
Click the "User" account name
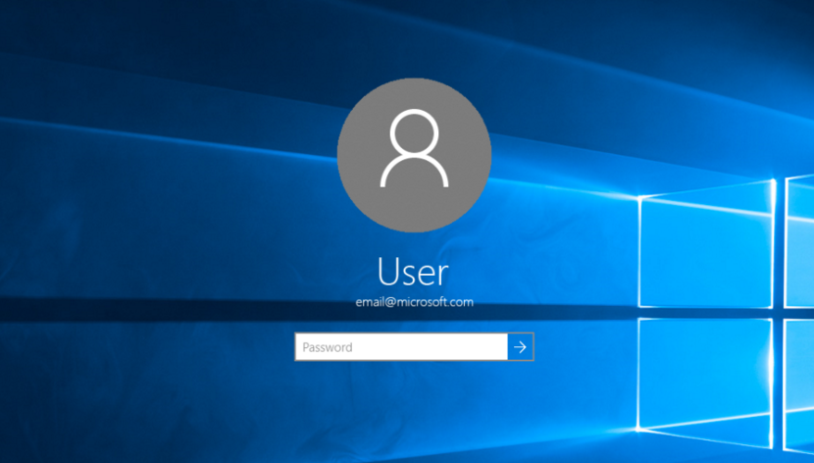(413, 272)
